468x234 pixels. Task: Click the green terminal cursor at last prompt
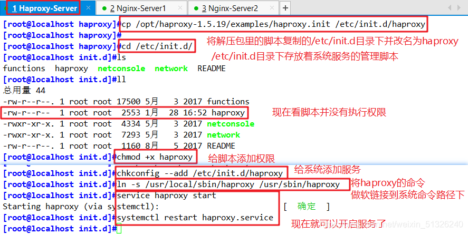[x=119, y=229]
